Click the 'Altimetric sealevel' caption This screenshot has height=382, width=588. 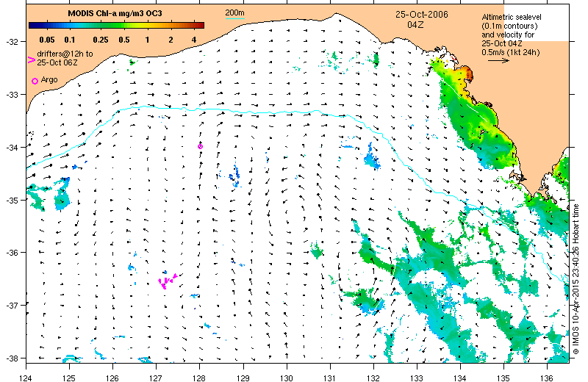pos(512,17)
